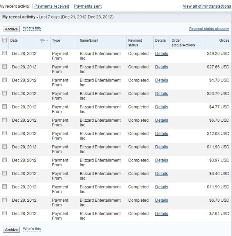Open Details for the $3.40 USD payment
This screenshot has height=236, width=232.
161,174
